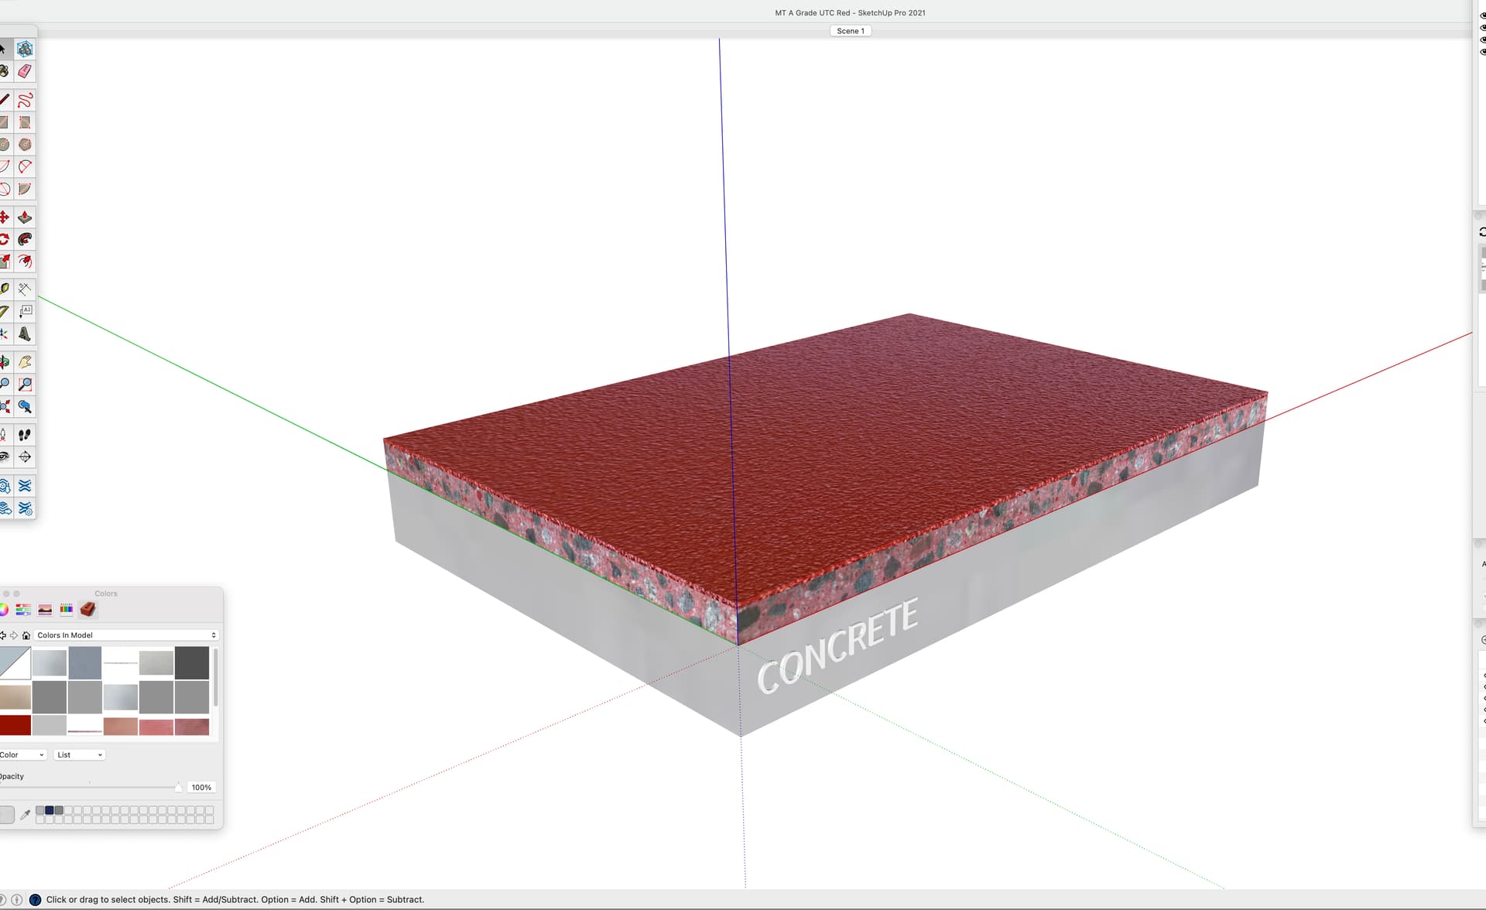Open the List view dropdown
This screenshot has height=910, width=1486.
[79, 755]
